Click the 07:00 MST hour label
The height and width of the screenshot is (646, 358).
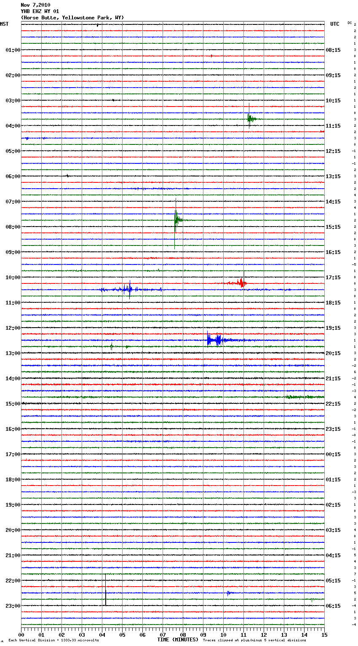coord(13,202)
